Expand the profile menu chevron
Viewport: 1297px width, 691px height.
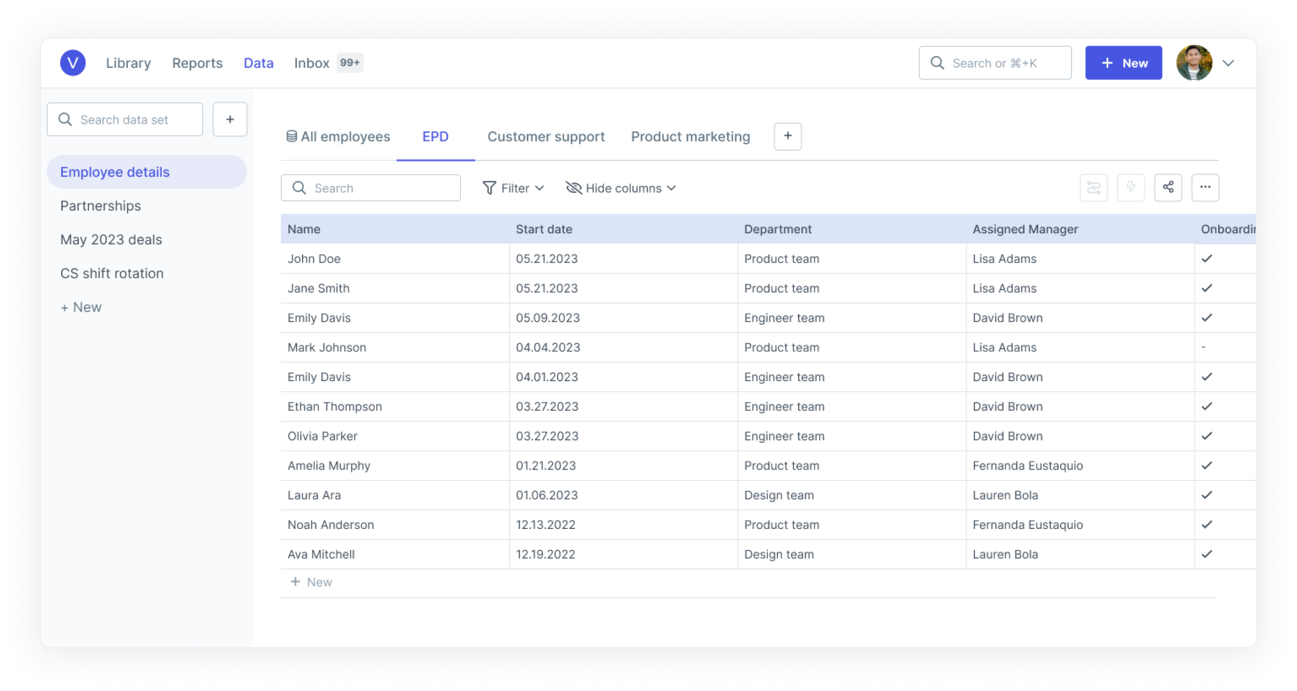point(1228,63)
